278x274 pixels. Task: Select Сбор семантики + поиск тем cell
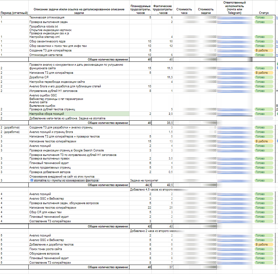coord(79,46)
